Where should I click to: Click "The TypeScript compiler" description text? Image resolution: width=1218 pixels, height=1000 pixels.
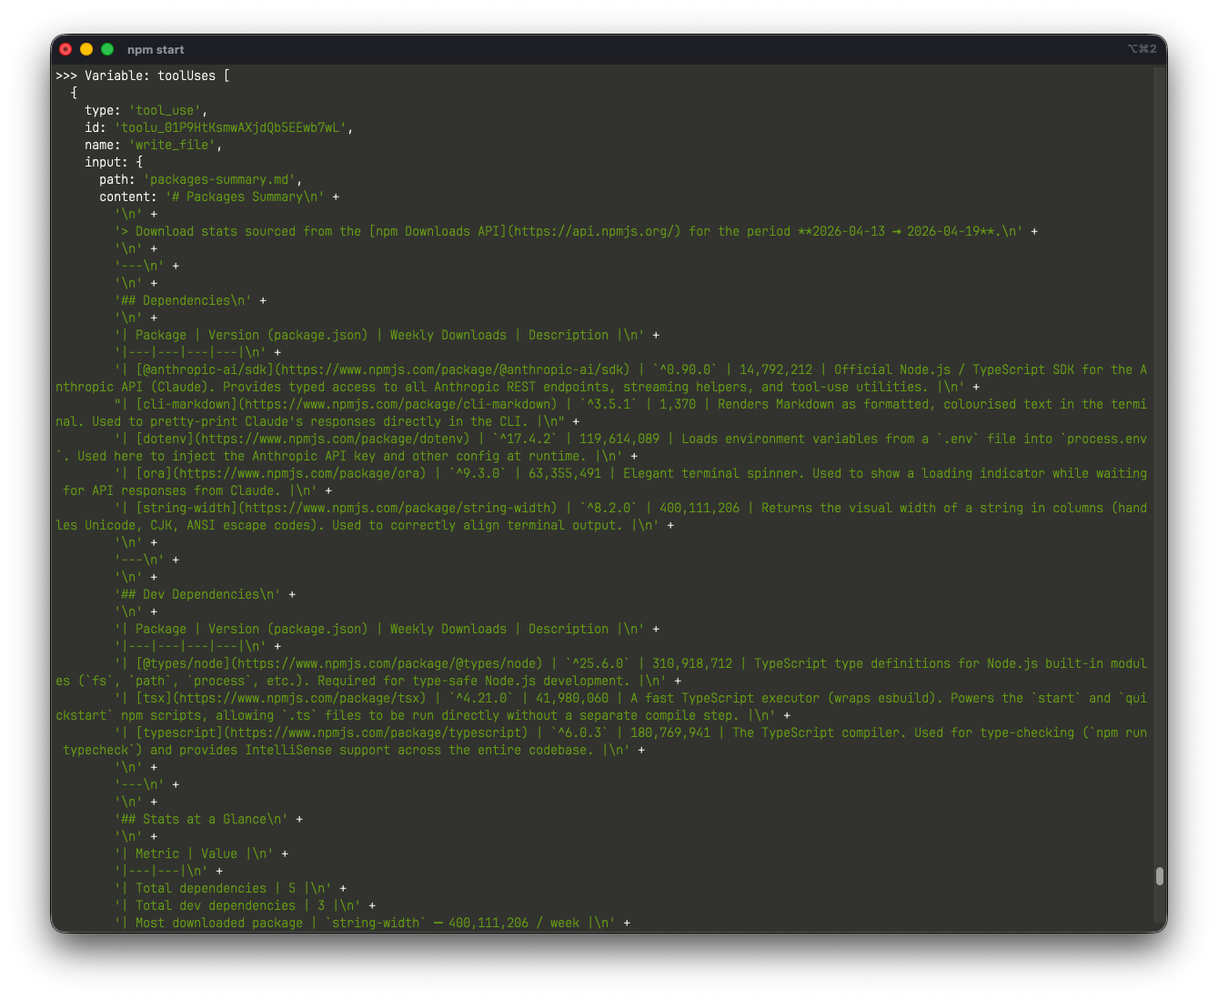pos(816,732)
